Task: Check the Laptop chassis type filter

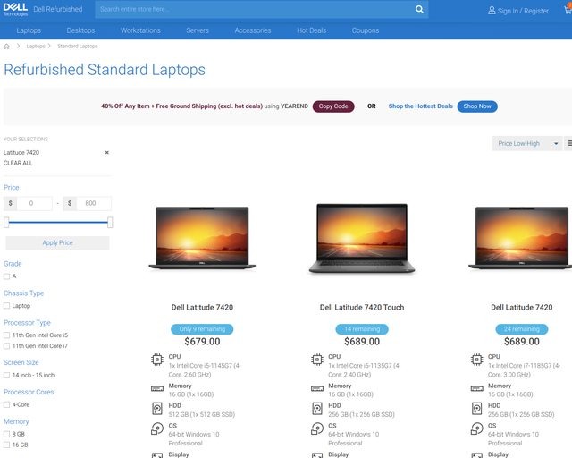Action: click(x=6, y=306)
